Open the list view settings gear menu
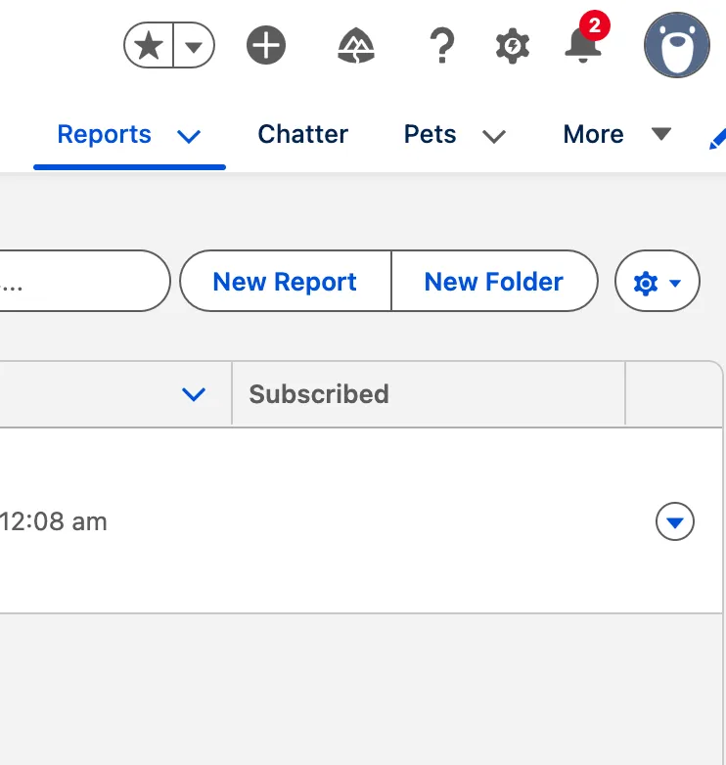 (658, 281)
